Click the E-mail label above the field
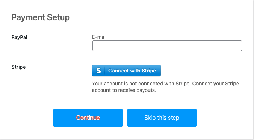Viewport: 254px width, 140px height. tap(99, 37)
